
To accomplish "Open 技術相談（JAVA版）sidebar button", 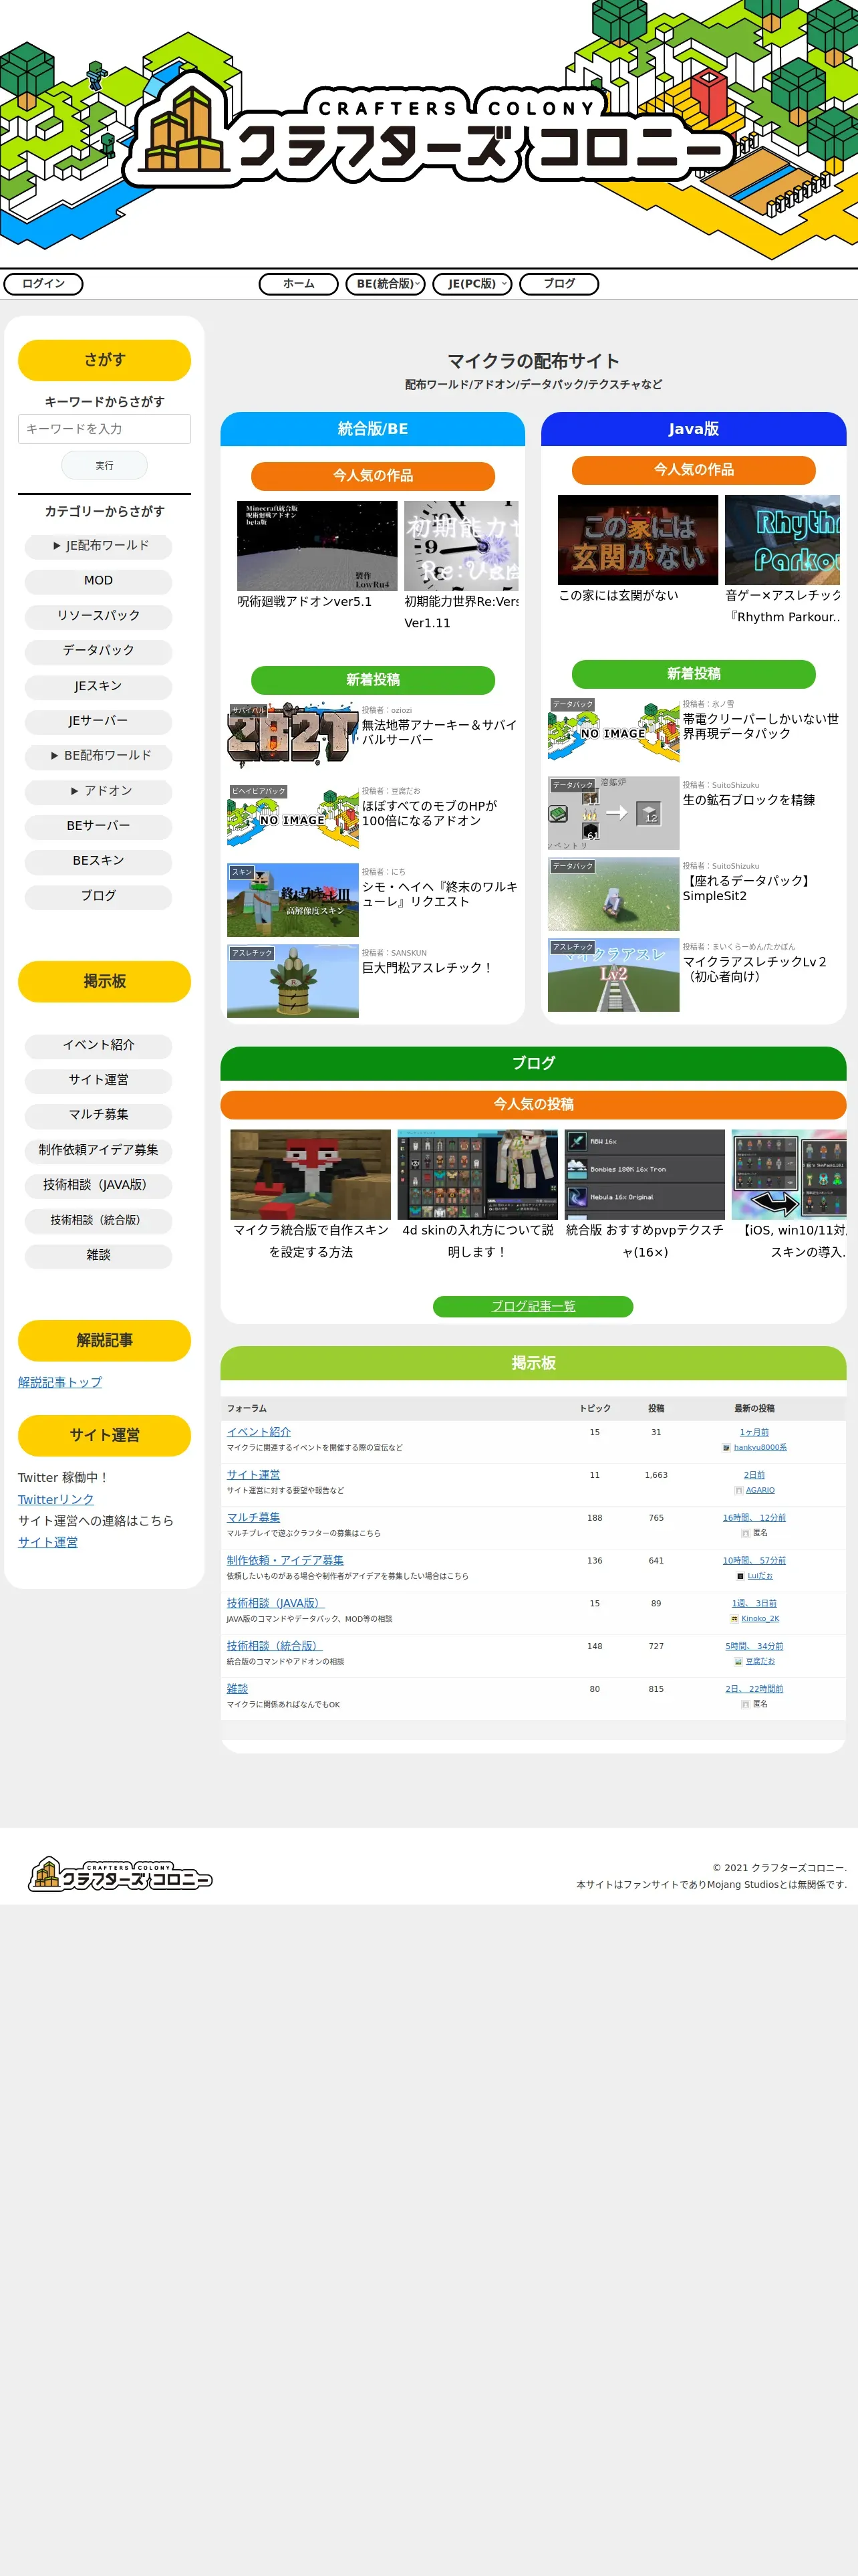I will coord(99,1185).
